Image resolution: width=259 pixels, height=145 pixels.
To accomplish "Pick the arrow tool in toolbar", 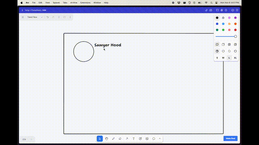I will [x=127, y=139].
